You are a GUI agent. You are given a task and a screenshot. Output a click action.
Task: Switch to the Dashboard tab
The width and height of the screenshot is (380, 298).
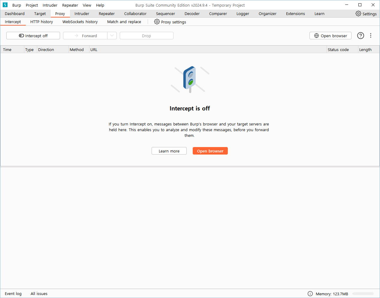point(15,14)
